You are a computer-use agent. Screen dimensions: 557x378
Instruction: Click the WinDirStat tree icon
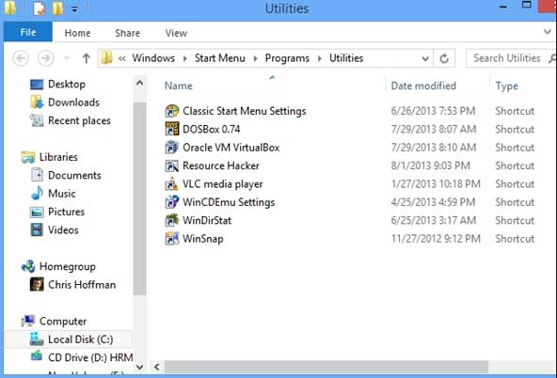pos(172,220)
